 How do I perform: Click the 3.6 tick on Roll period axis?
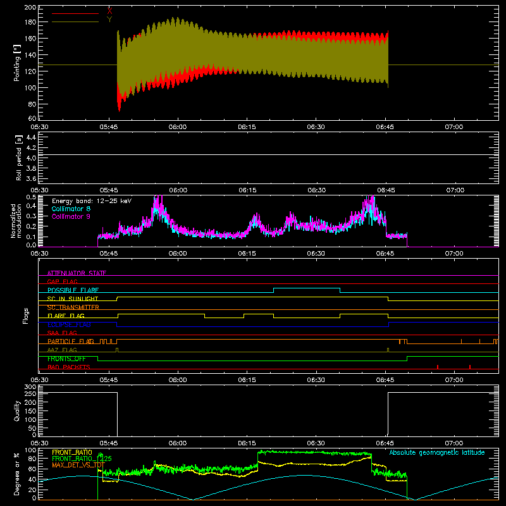[31, 179]
